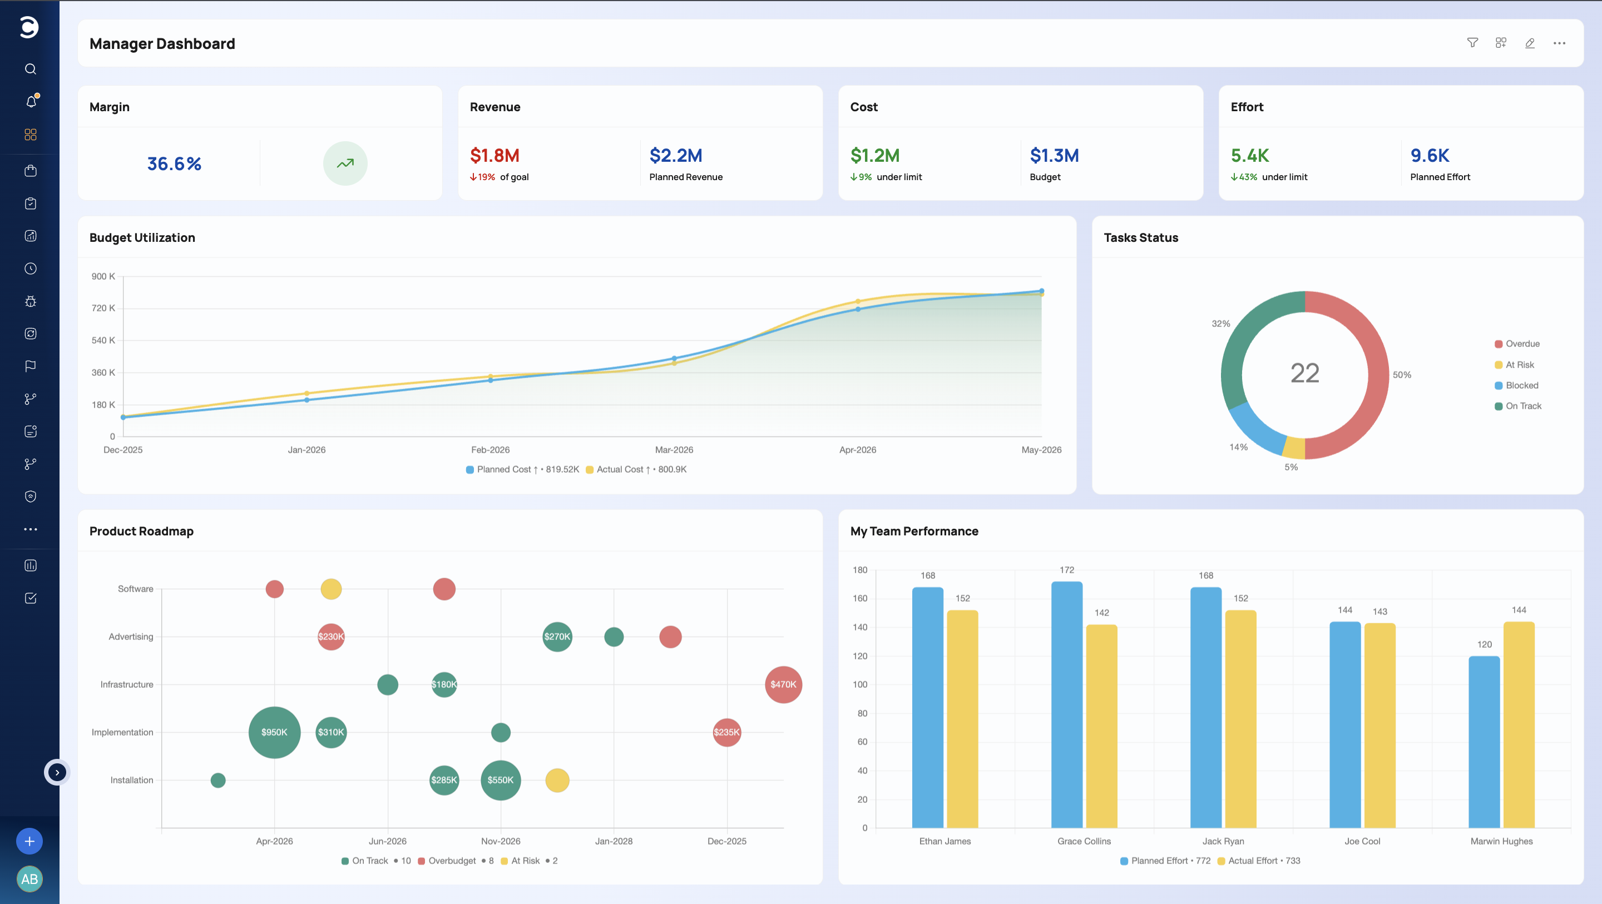Open the clock timesheet icon

pyautogui.click(x=31, y=269)
